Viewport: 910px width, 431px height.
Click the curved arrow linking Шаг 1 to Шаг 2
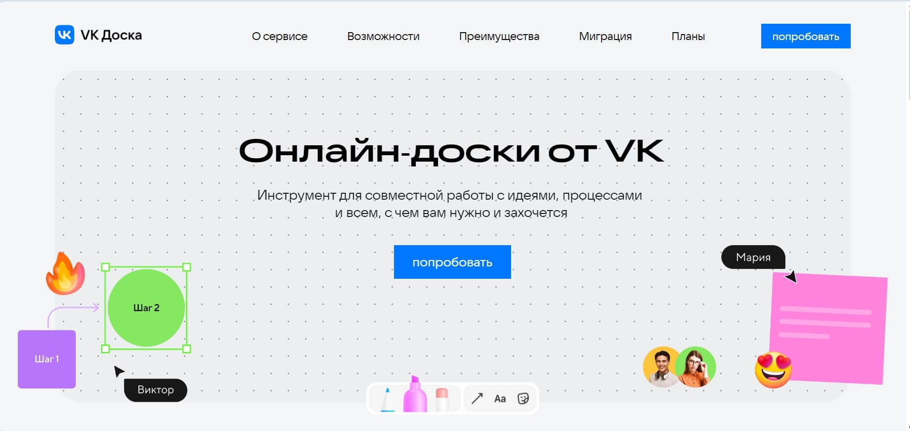click(x=73, y=316)
